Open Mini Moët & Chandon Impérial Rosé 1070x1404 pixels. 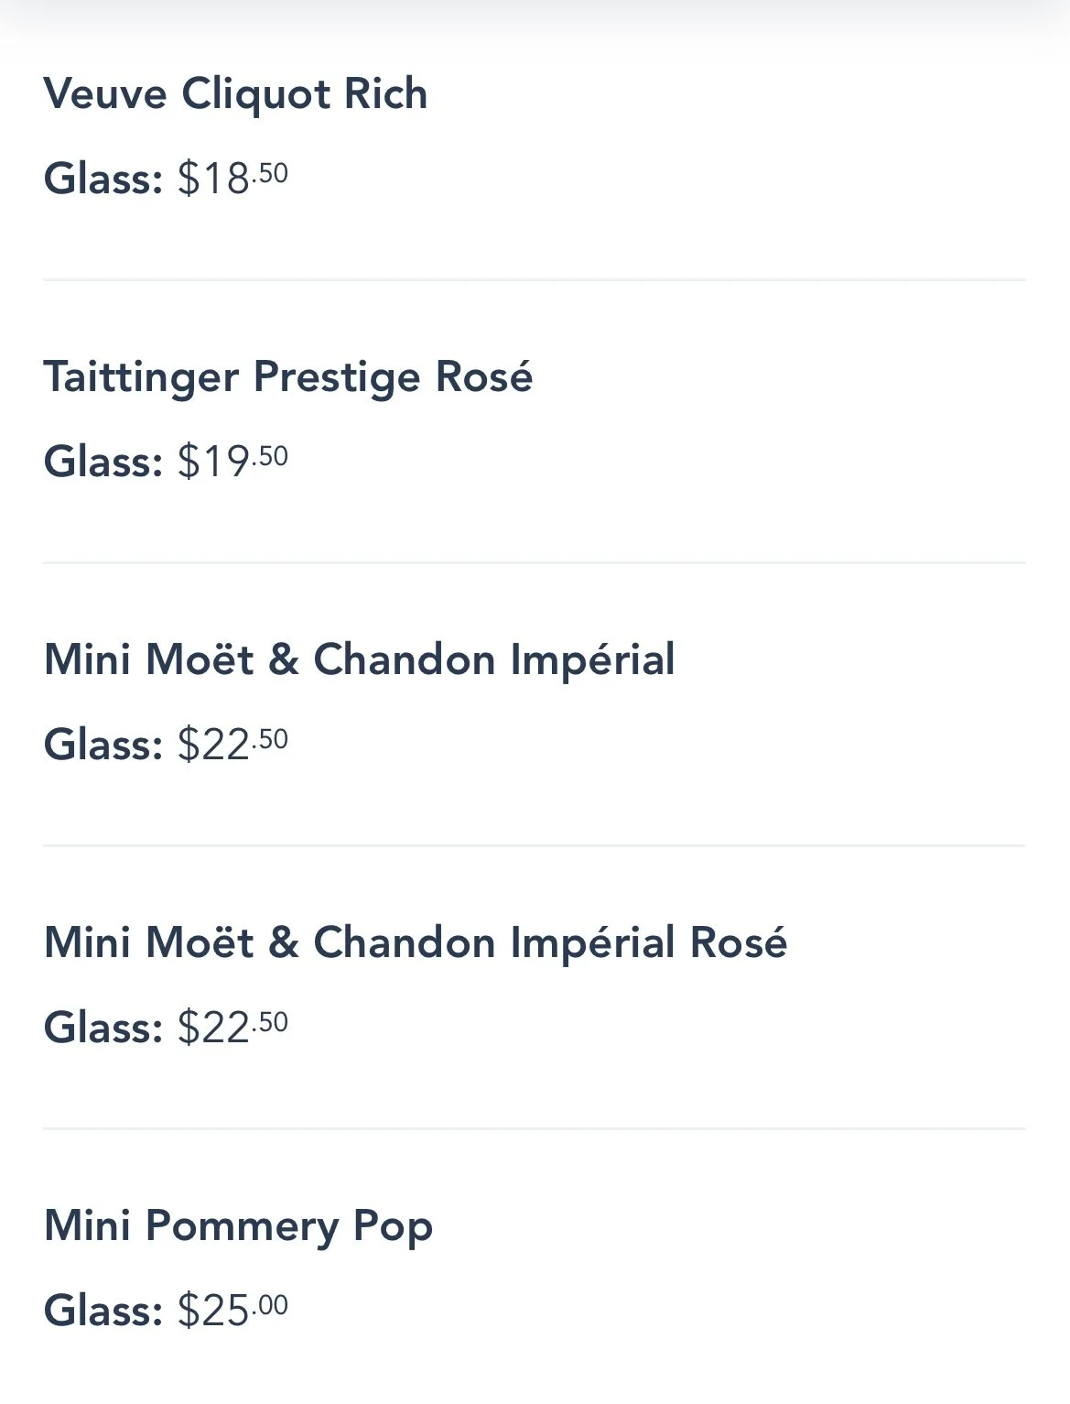pyautogui.click(x=415, y=942)
